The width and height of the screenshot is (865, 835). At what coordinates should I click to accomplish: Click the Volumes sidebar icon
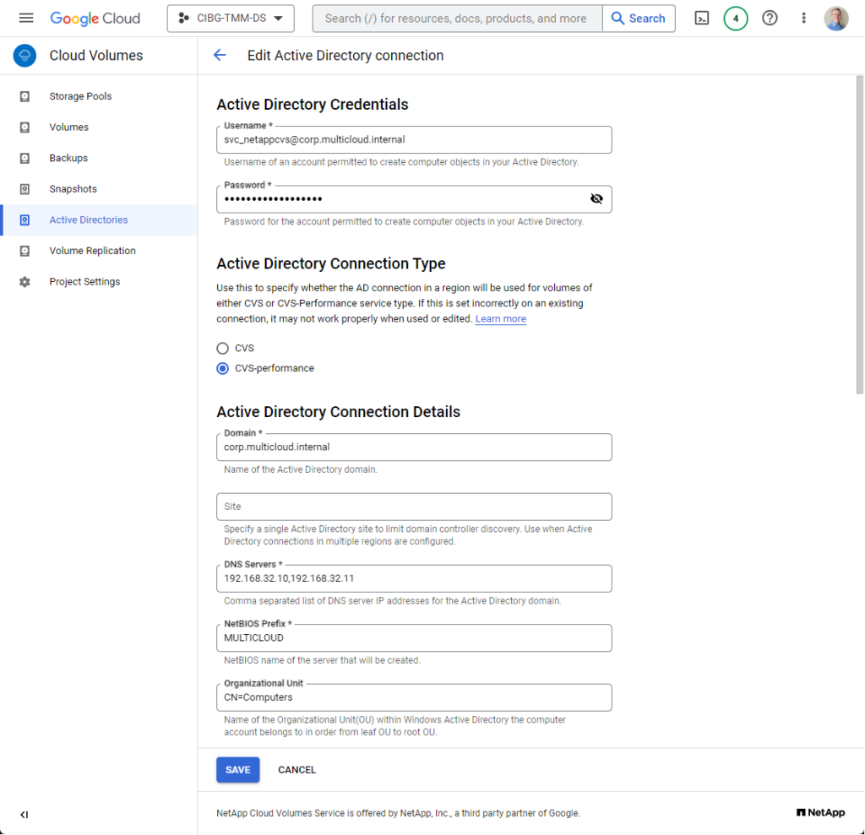pyautogui.click(x=24, y=127)
